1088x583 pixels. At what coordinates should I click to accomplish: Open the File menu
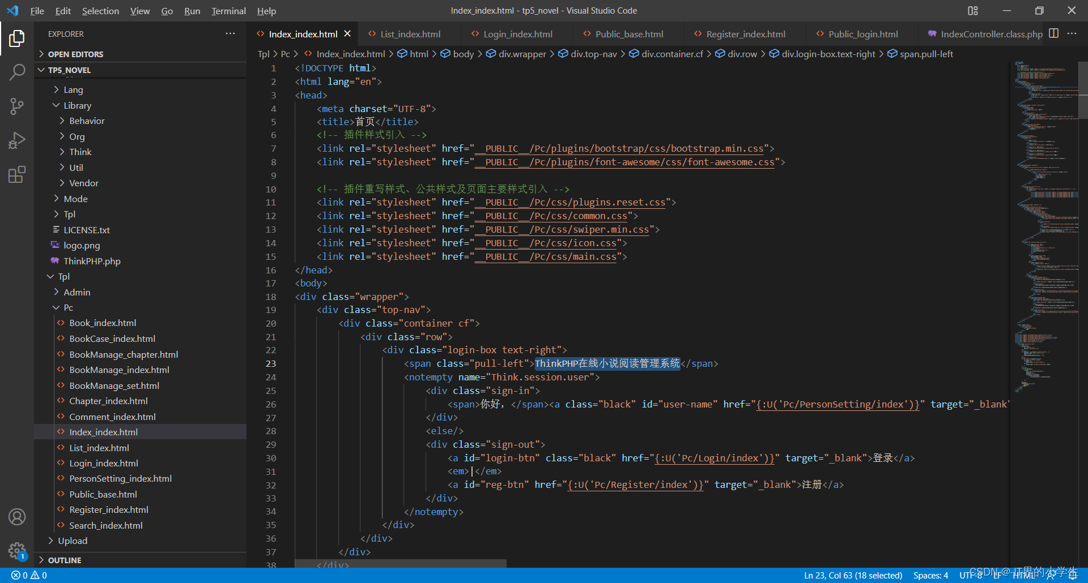[x=37, y=11]
